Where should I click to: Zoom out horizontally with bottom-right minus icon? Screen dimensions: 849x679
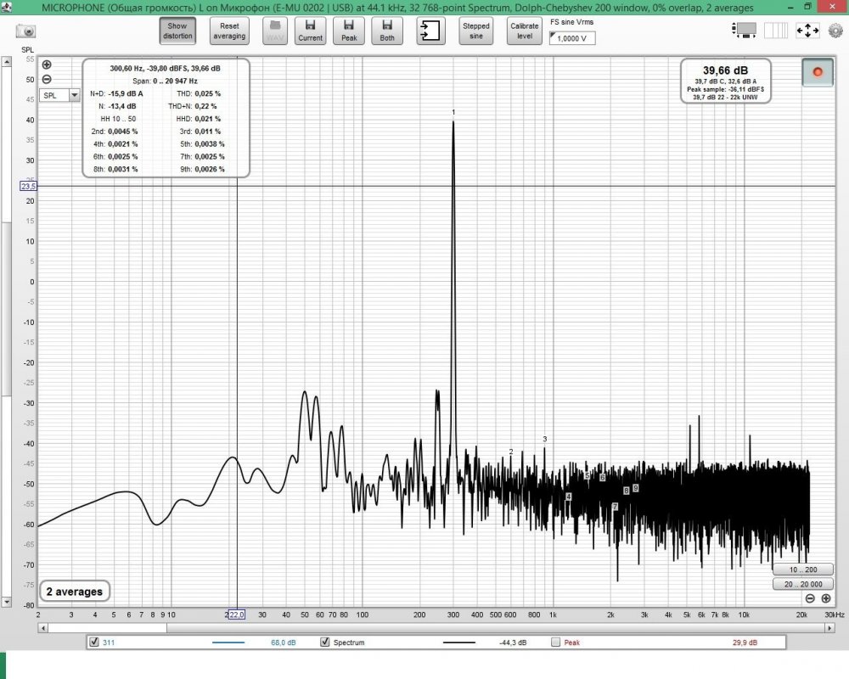810,598
